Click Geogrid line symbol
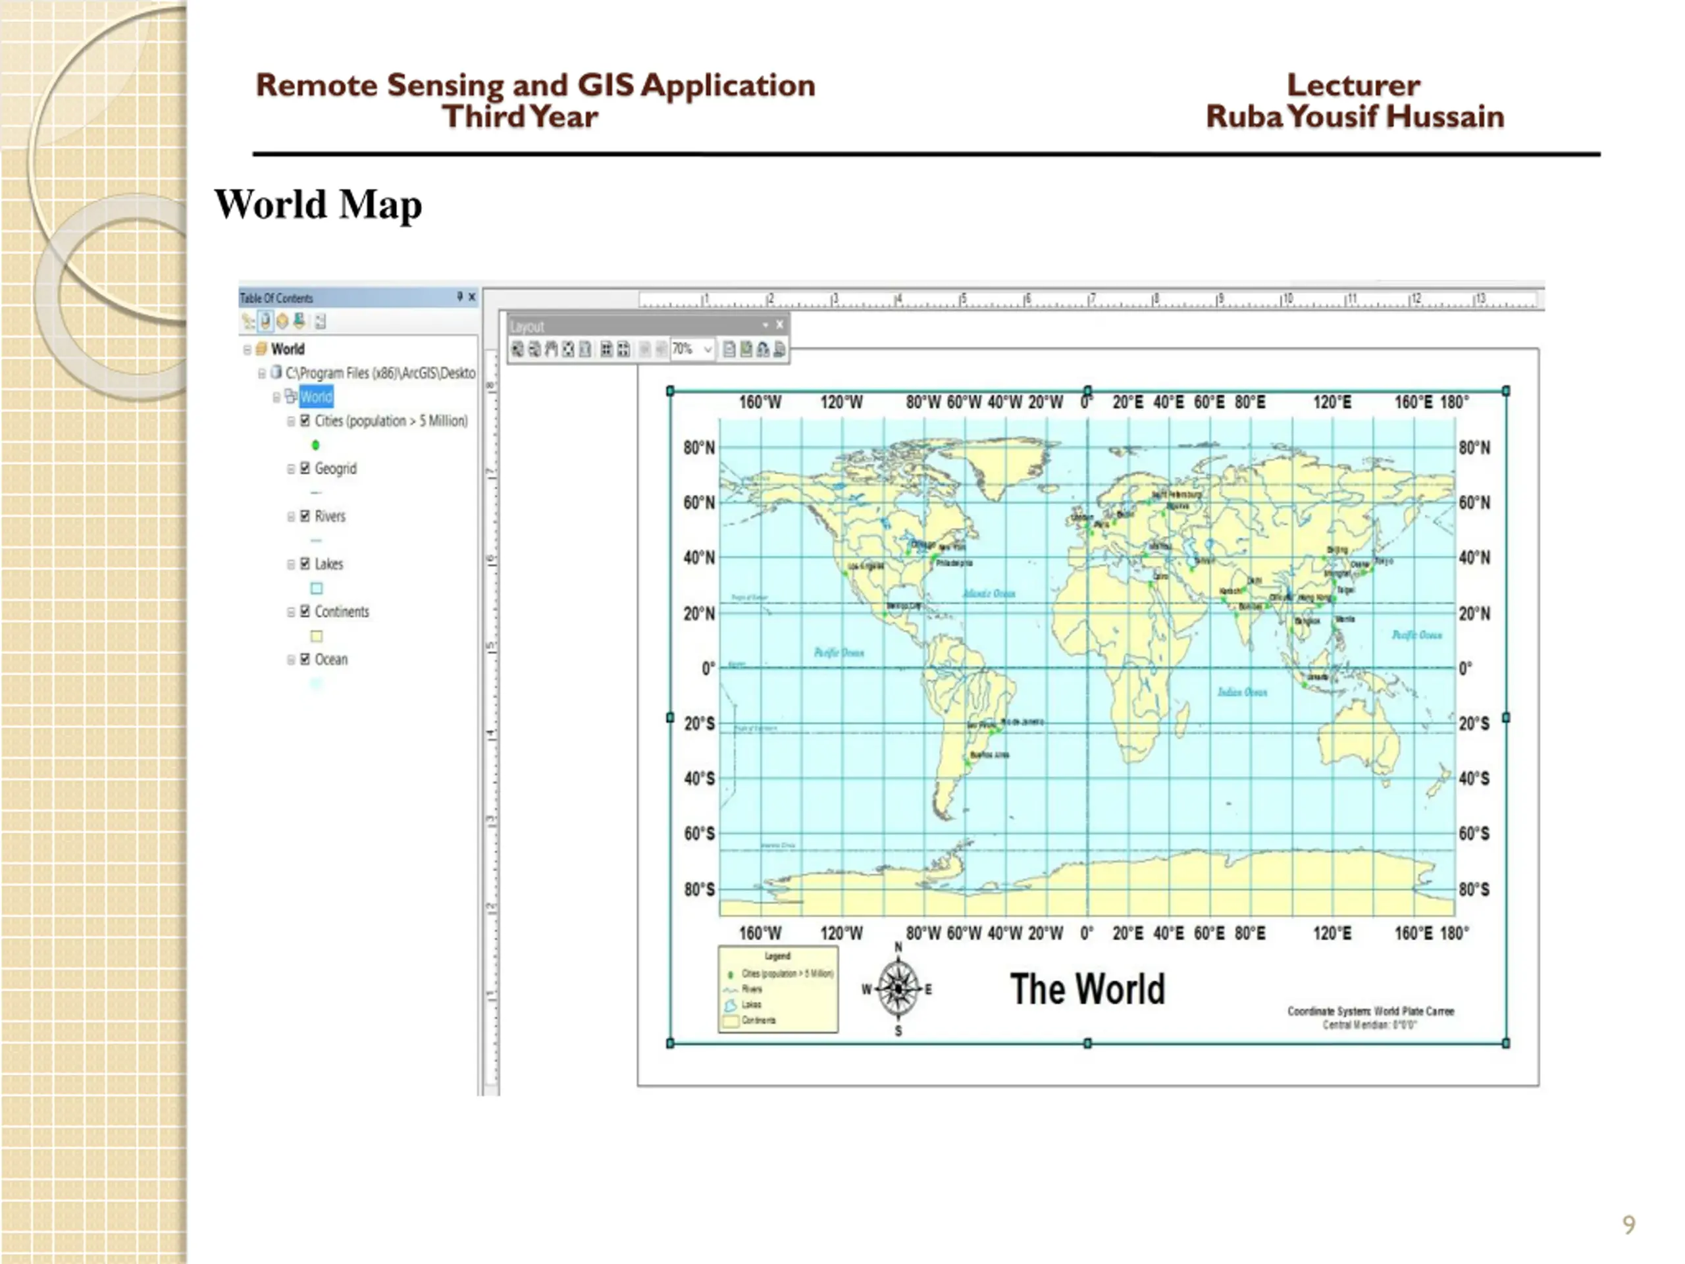This screenshot has height=1264, width=1685. click(316, 493)
